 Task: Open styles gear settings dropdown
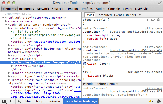coord(159,20)
